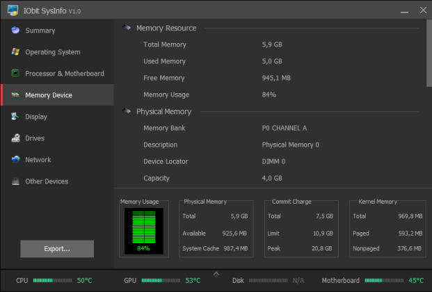Click the IObit SysInfo app logo icon
432x292 pixels.
click(13, 10)
